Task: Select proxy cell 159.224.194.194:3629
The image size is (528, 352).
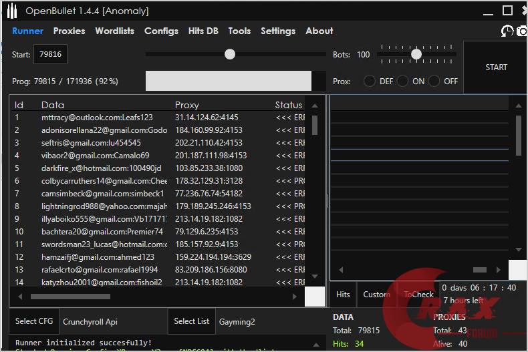Action: tap(213, 256)
